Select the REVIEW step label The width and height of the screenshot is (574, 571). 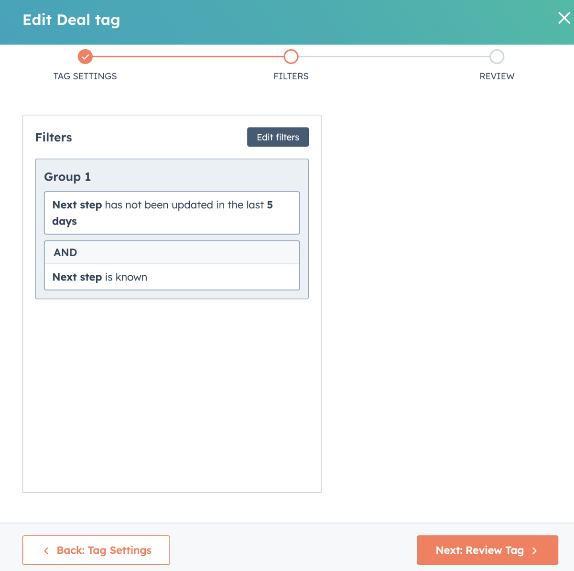(497, 76)
